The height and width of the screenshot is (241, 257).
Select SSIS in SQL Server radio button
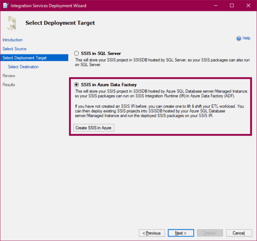(76, 53)
